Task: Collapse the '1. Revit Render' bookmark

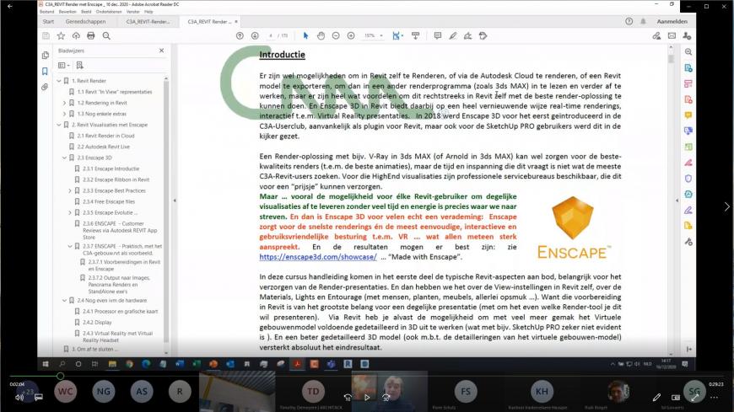Action: pyautogui.click(x=59, y=81)
